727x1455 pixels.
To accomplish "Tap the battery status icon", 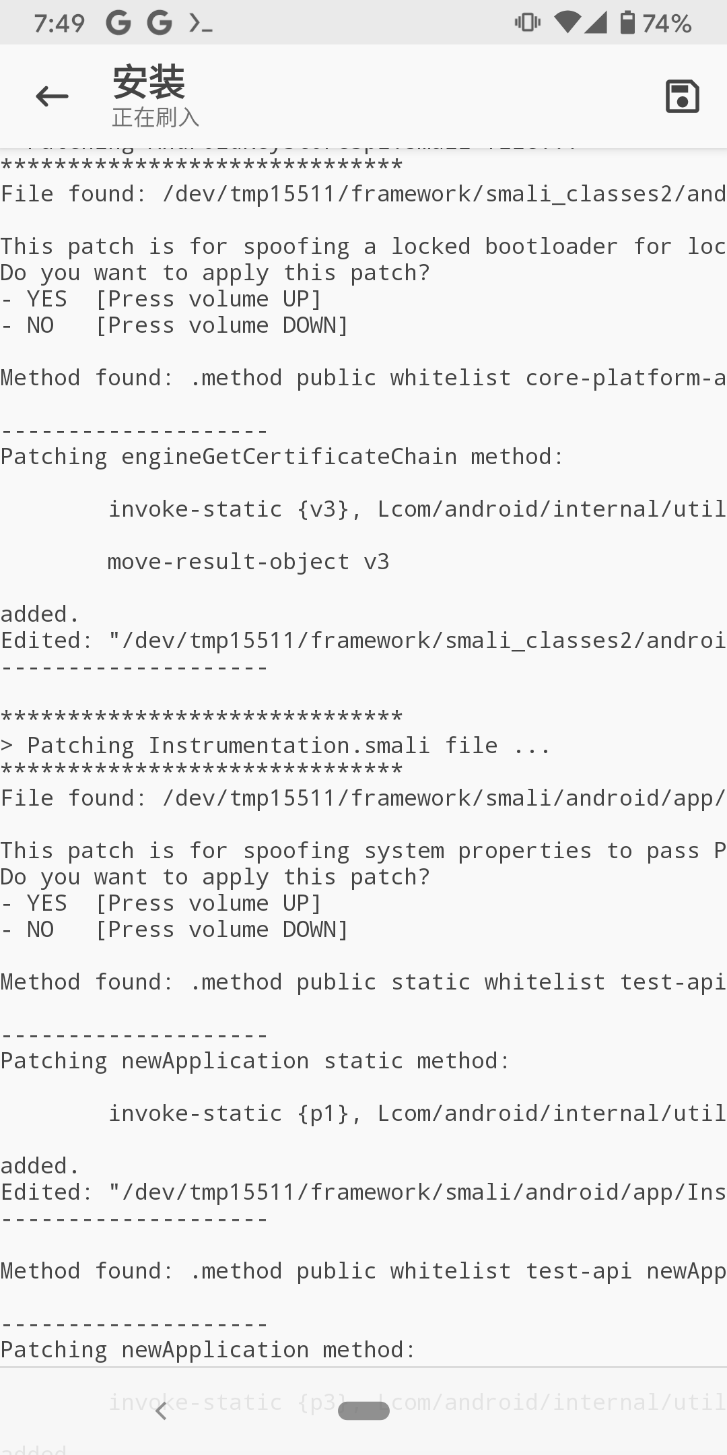I will (x=627, y=23).
